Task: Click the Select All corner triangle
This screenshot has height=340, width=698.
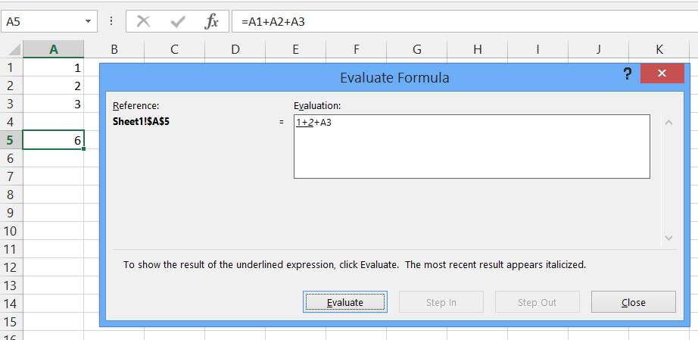Action: tap(13, 50)
